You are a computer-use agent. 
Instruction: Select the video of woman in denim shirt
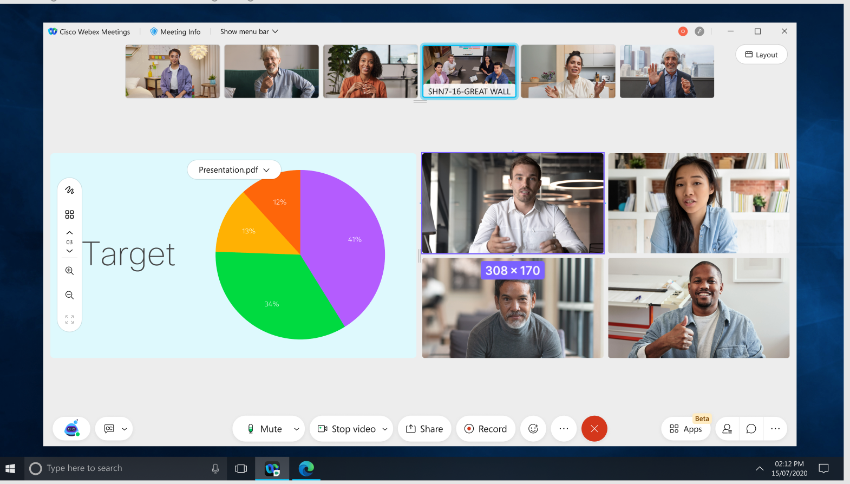point(699,203)
